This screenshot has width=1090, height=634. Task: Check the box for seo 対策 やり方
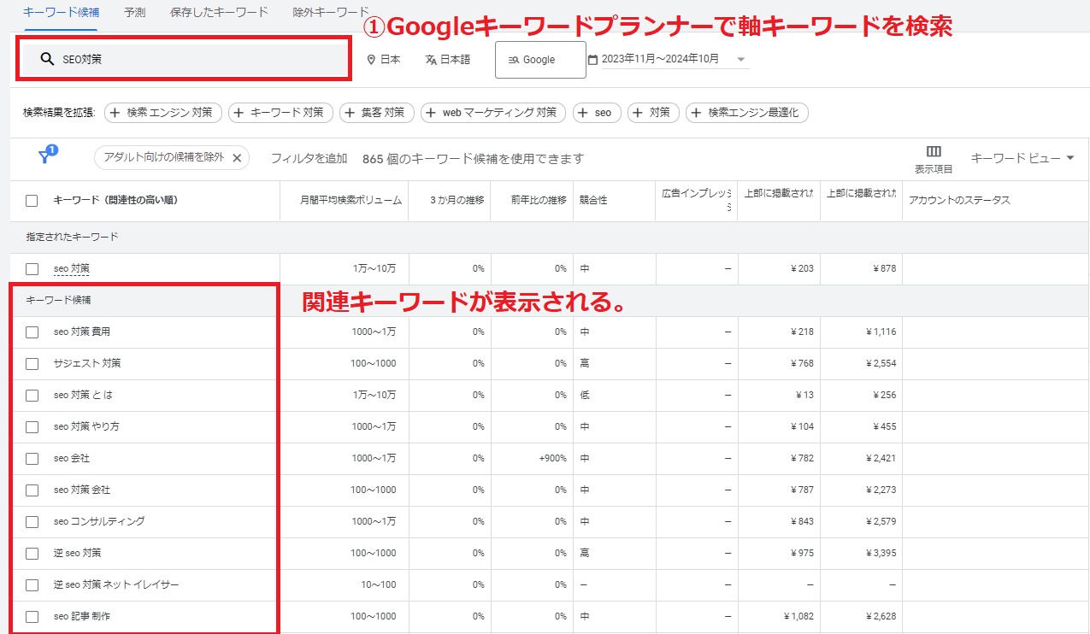pyautogui.click(x=32, y=427)
